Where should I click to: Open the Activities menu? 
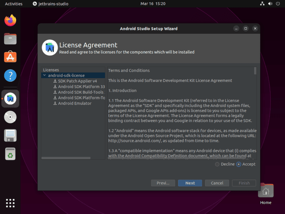[x=13, y=4]
